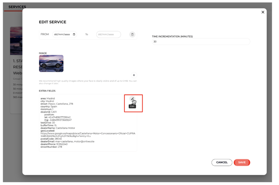Screen dimensions: 279x185
Task: Switch to the Services tab
Action: tap(17, 7)
